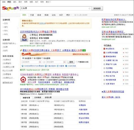134x130 pixels.
Task: Filter results to 一月内
Action: pyautogui.click(x=5, y=31)
